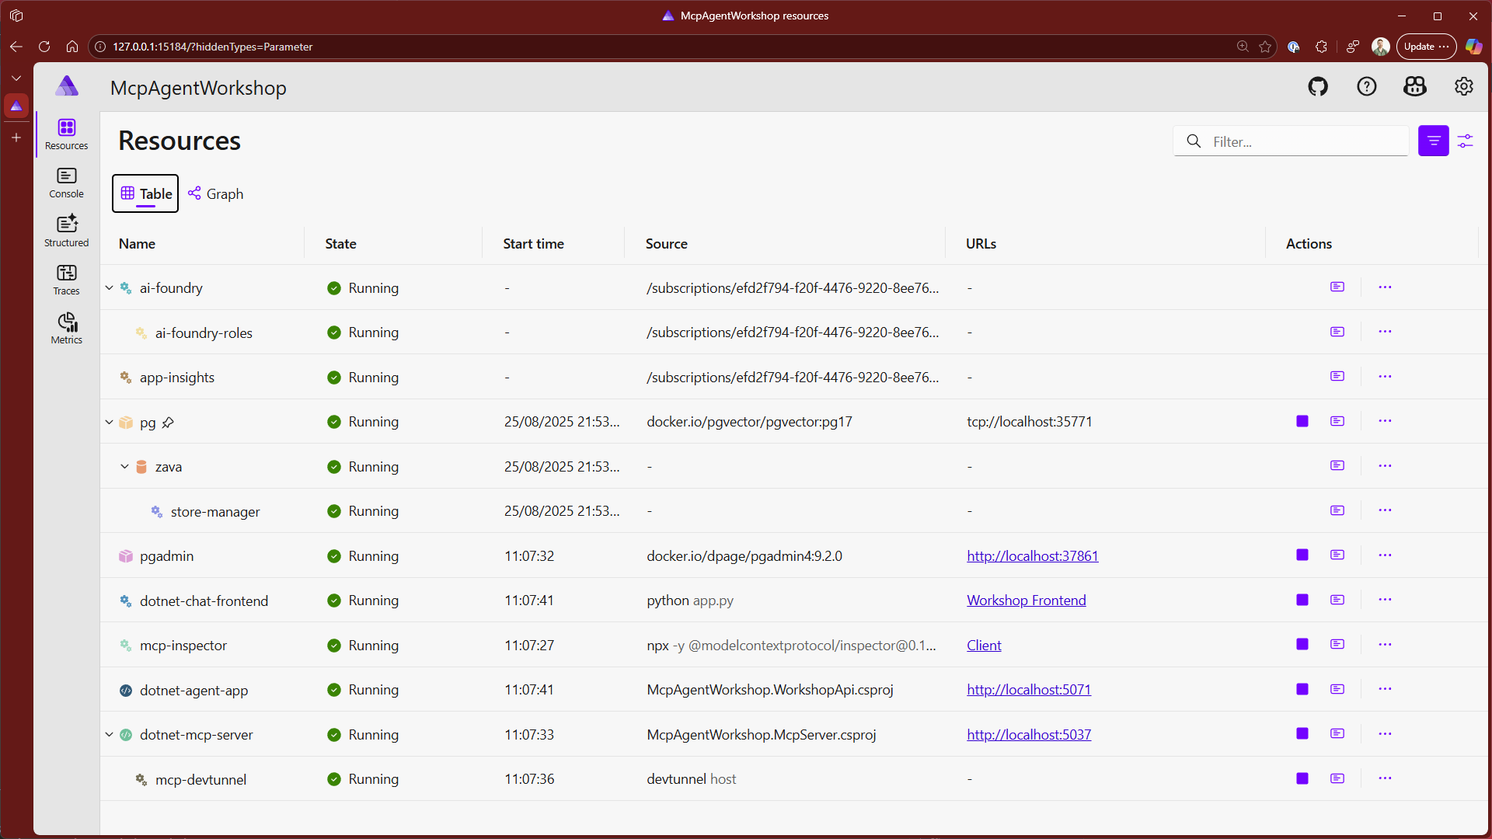Stop the dotnet-agent-app resource
Image resolution: width=1492 pixels, height=839 pixels.
pos(1302,690)
